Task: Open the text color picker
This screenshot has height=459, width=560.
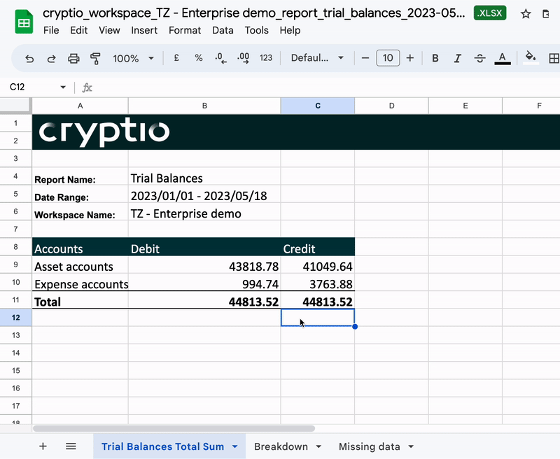Action: tap(502, 58)
